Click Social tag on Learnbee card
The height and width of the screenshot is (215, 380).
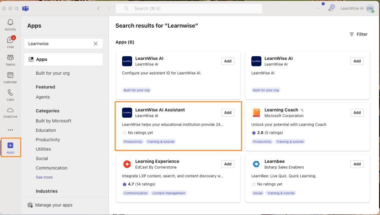258,193
